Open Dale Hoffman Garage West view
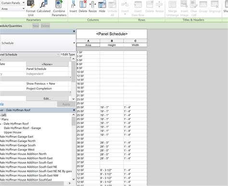 [17, 149]
